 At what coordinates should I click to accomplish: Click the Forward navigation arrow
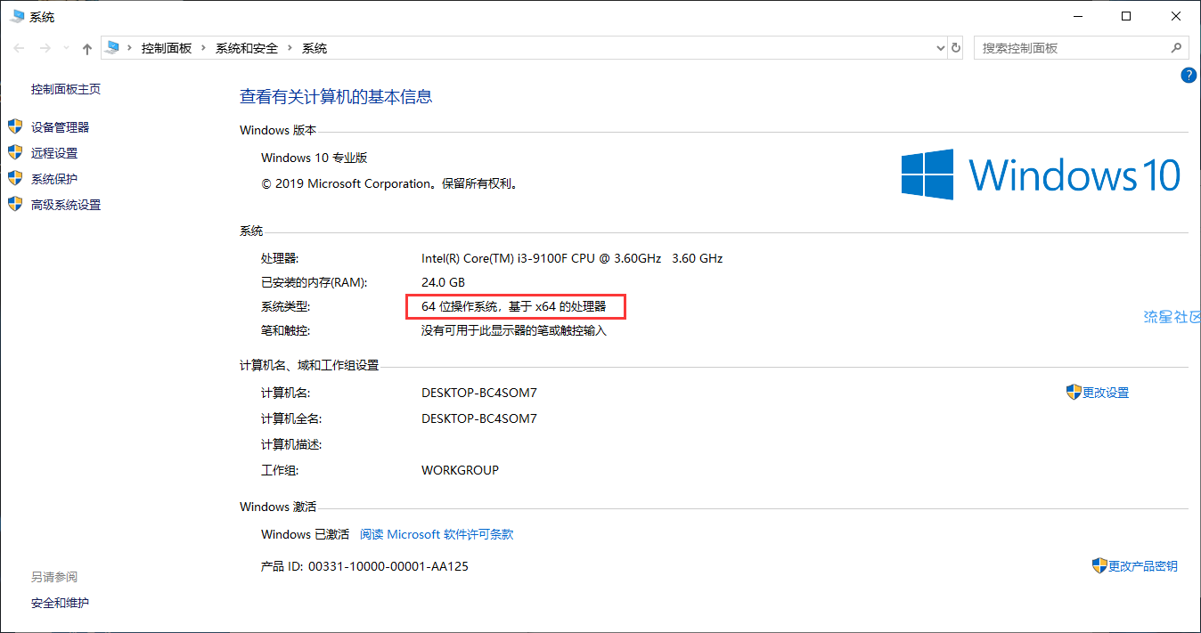point(45,49)
